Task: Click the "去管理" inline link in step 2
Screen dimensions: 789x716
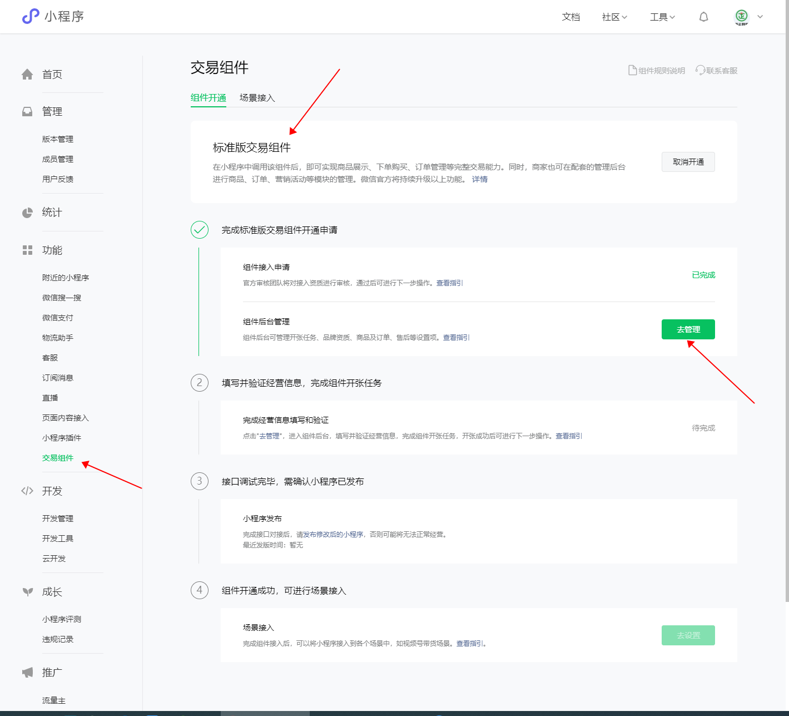Action: pyautogui.click(x=270, y=436)
